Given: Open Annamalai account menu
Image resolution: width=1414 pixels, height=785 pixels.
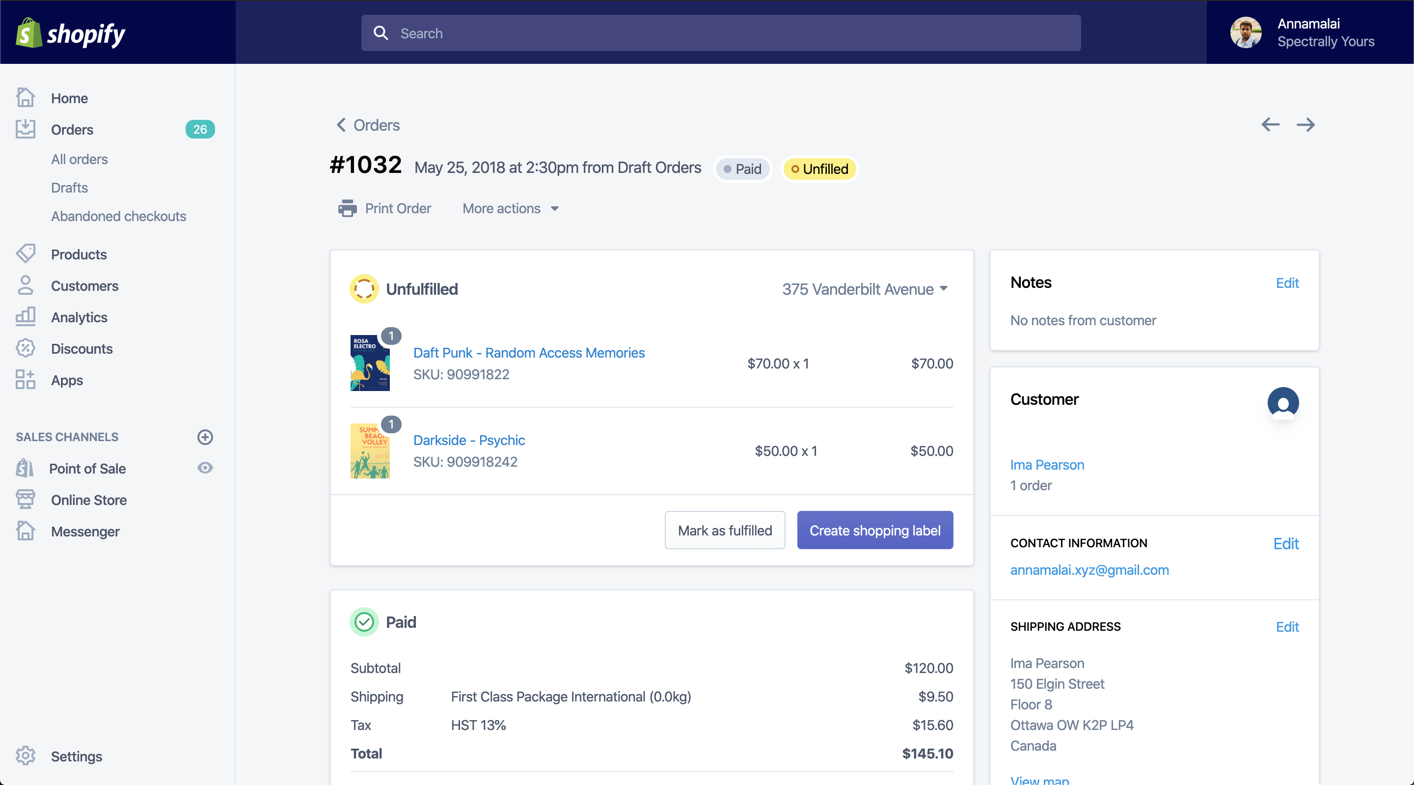Looking at the screenshot, I should (x=1308, y=33).
